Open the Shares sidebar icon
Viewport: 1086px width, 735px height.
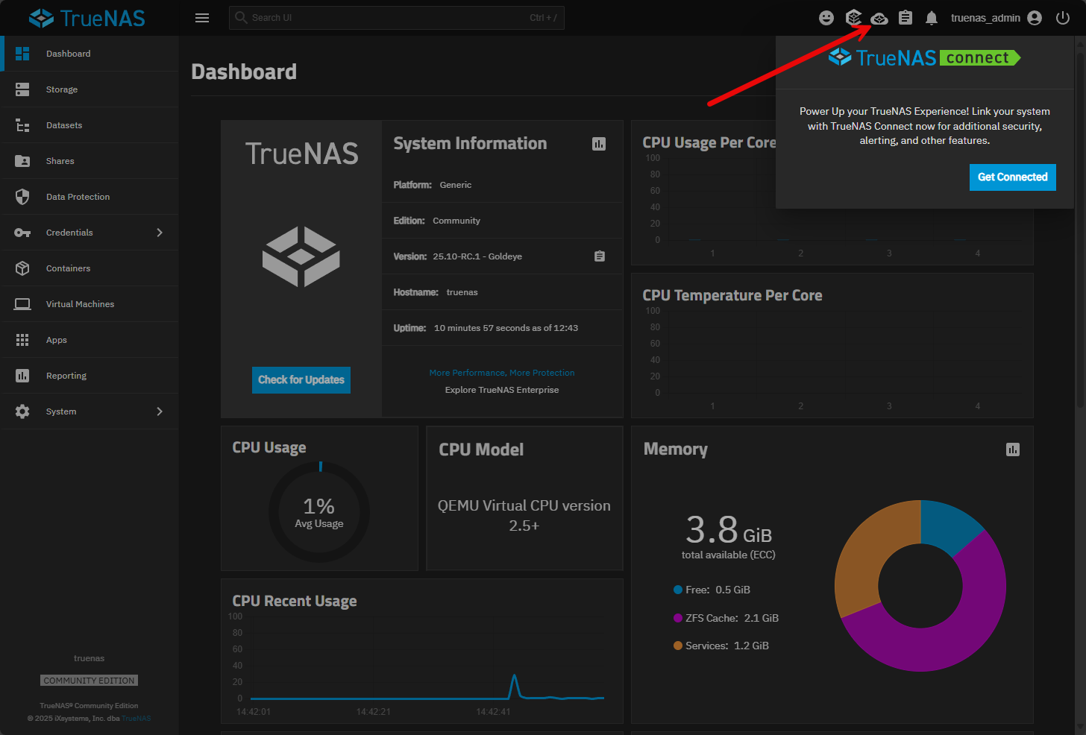point(22,161)
